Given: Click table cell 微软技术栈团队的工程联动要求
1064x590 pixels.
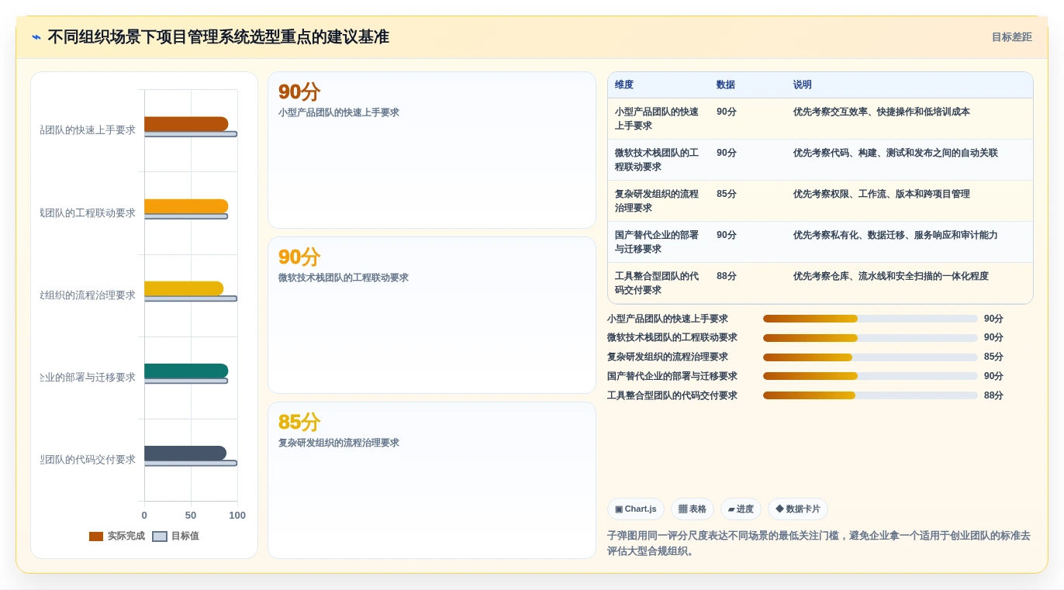Looking at the screenshot, I should [x=658, y=160].
